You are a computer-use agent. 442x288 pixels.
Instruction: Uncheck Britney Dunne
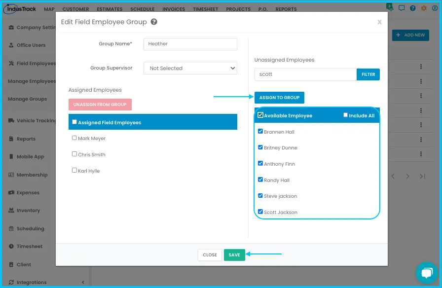(260, 147)
